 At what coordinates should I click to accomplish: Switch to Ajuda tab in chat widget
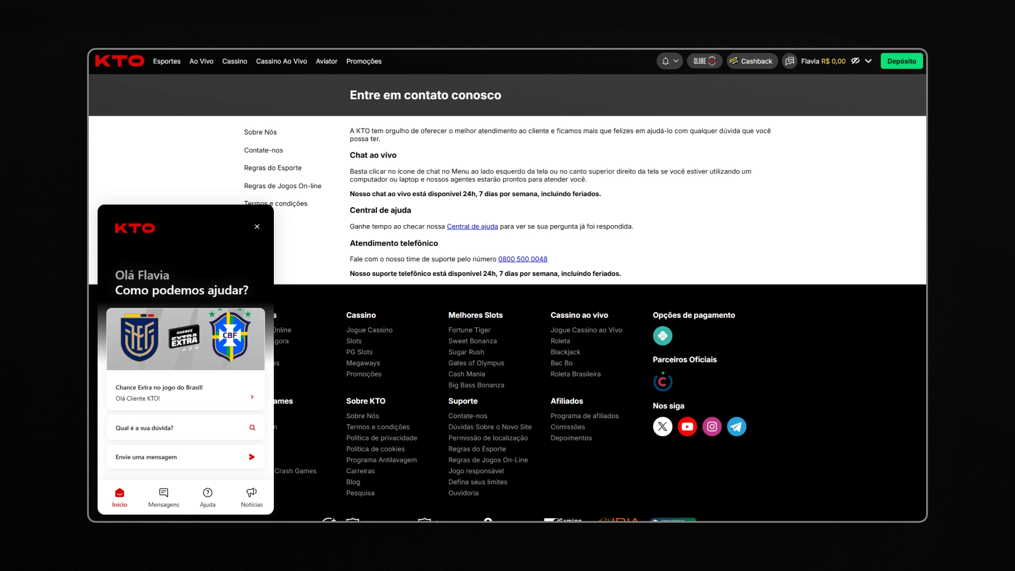coord(208,498)
